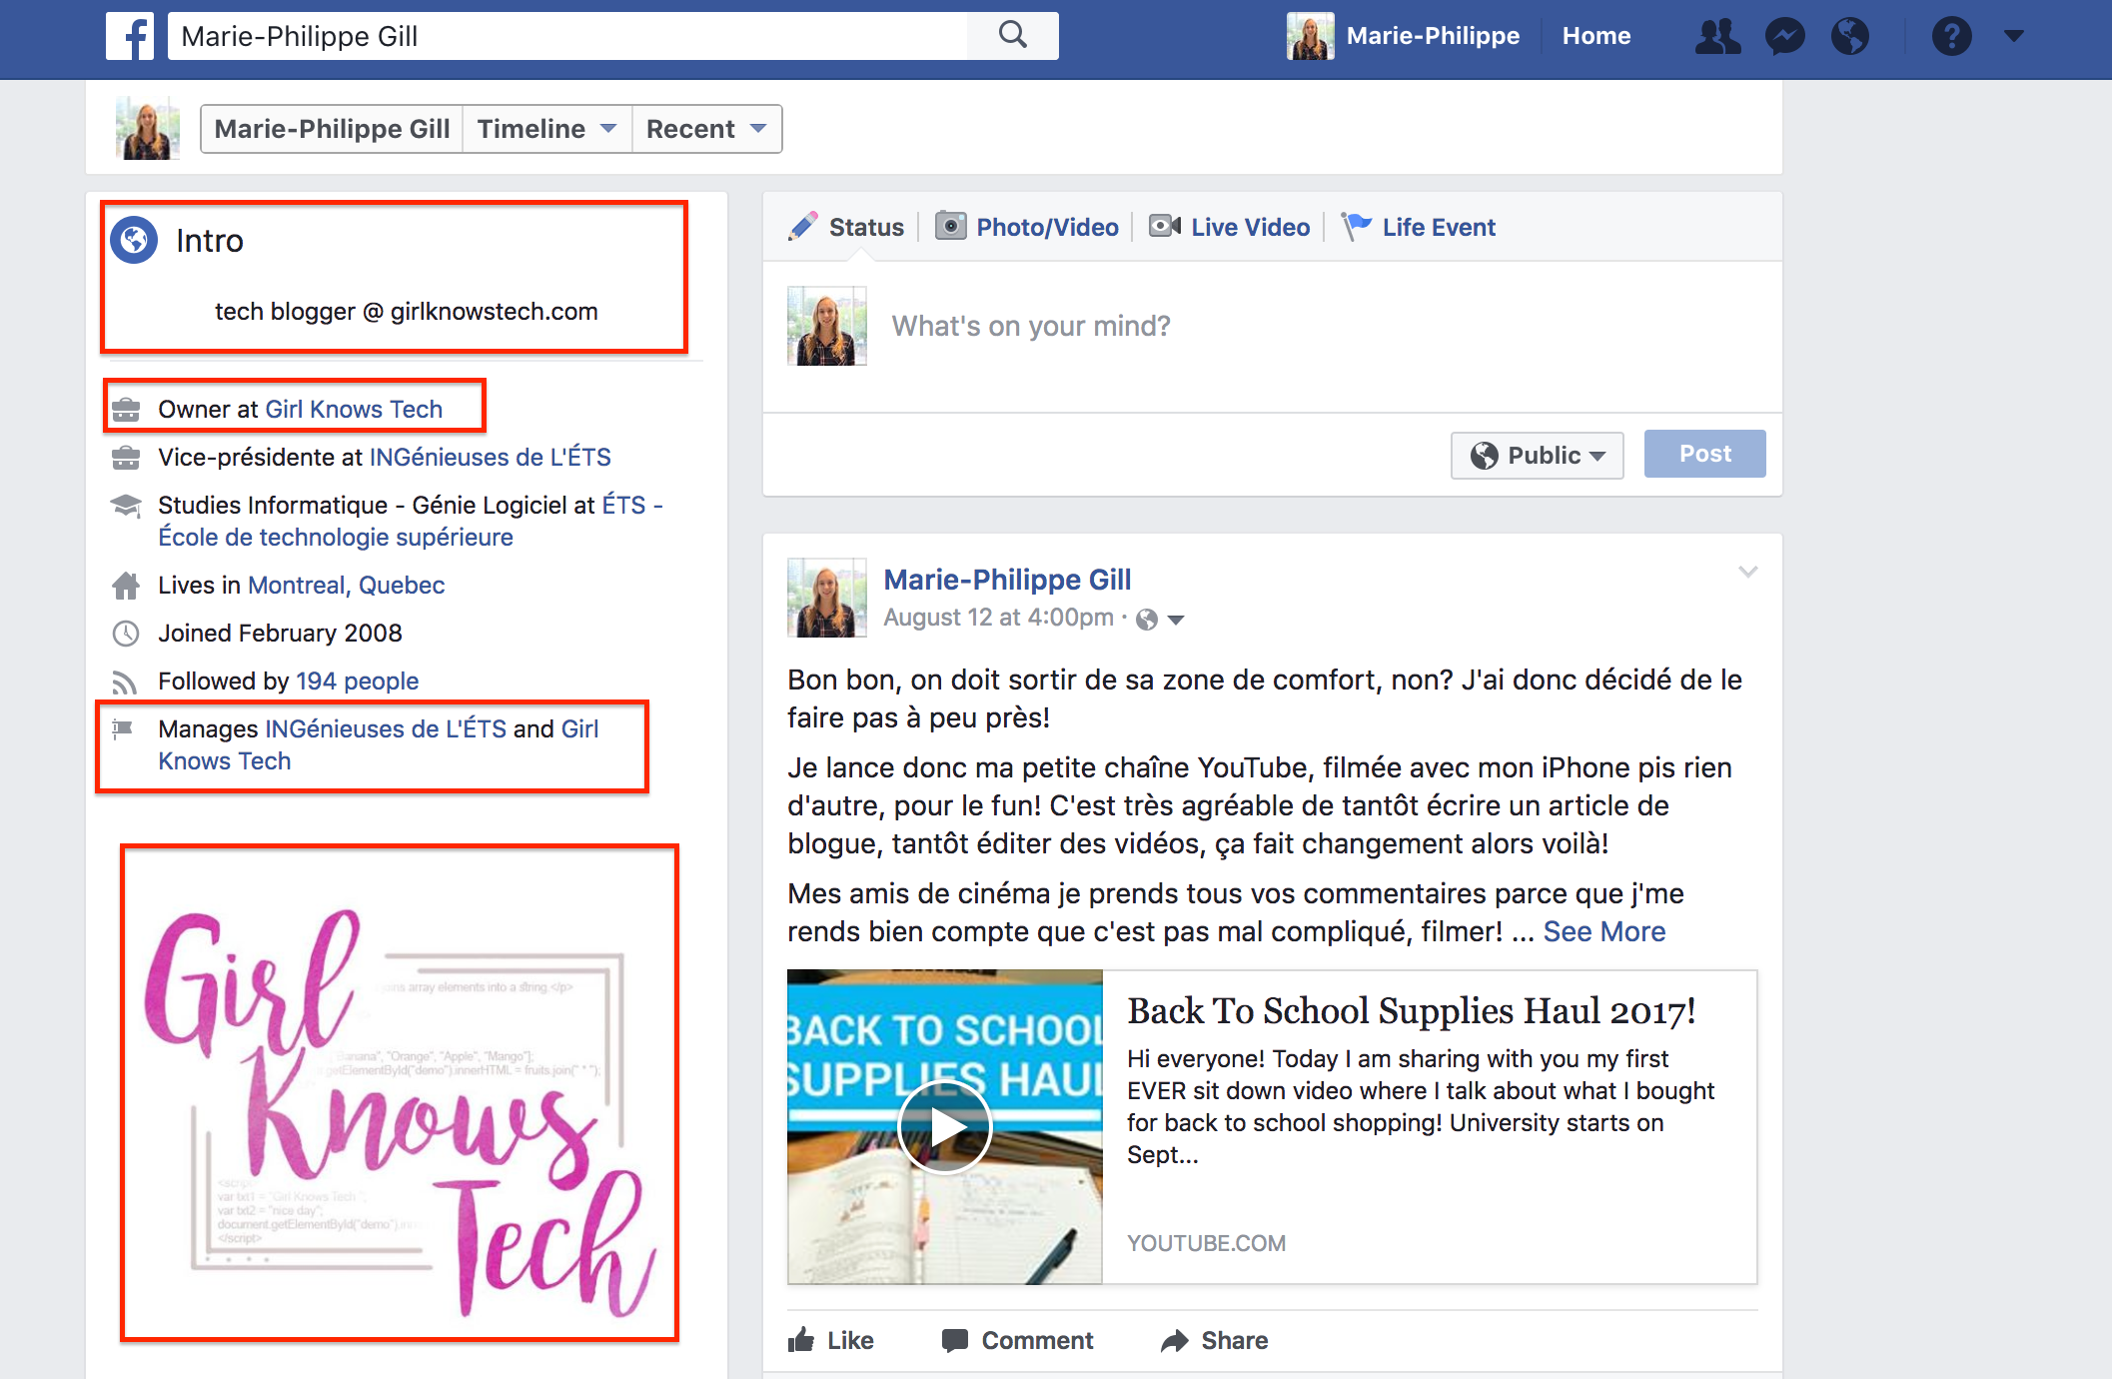Image resolution: width=2112 pixels, height=1379 pixels.
Task: Expand the account menu arrow
Action: pos(2014,36)
